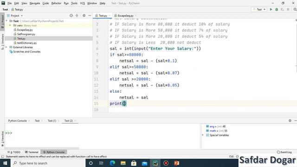Close the Test (2) console tab

click(75, 121)
